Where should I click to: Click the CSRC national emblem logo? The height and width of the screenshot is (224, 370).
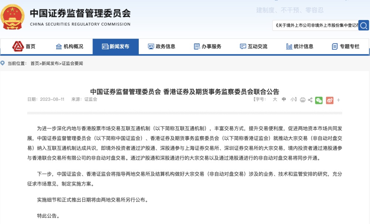[x=13, y=17]
